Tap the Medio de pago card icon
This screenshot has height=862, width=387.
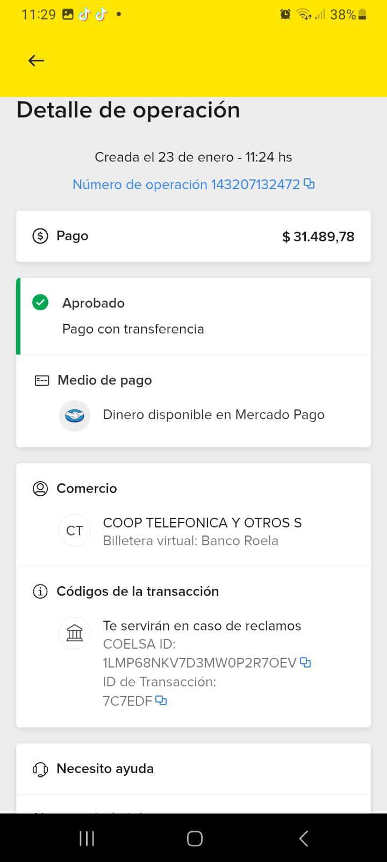[x=42, y=380]
